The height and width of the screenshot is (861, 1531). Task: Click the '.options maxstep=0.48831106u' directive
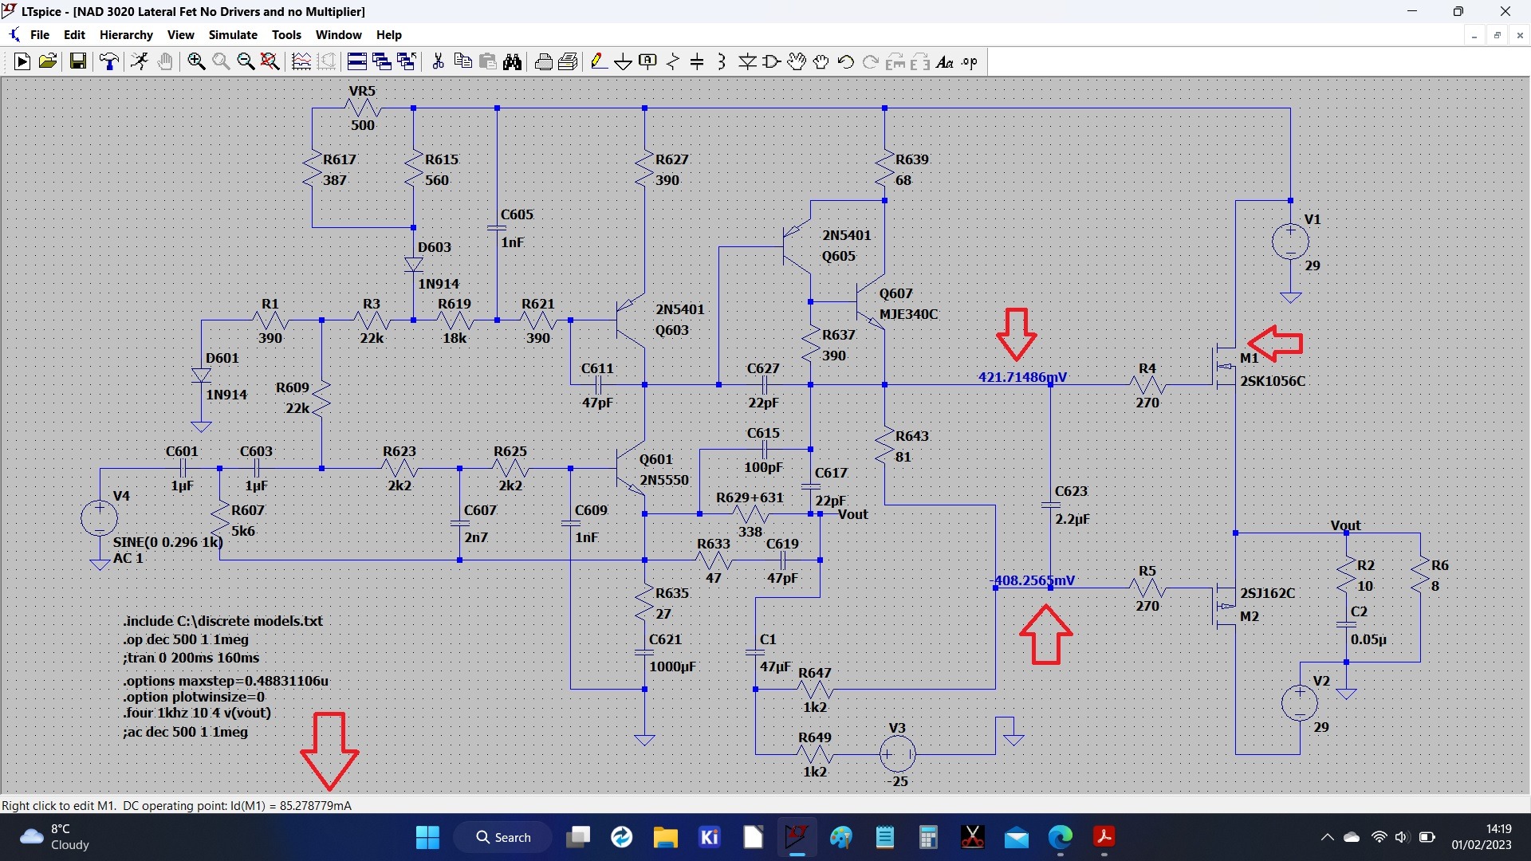click(x=226, y=681)
